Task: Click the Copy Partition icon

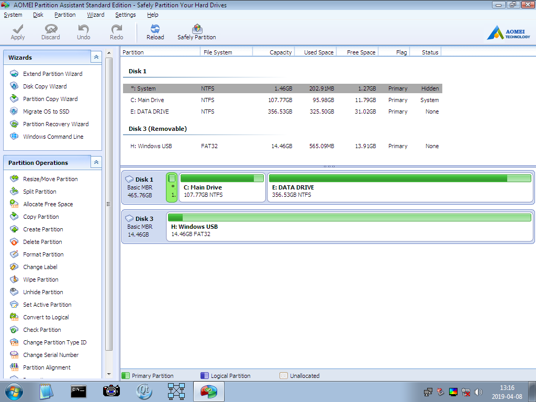Action: tap(14, 216)
